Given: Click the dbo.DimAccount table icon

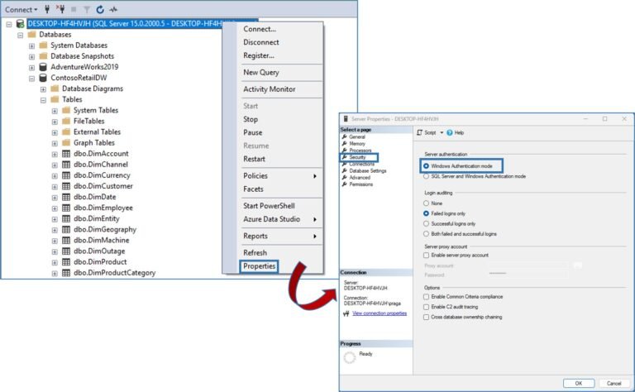Looking at the screenshot, I should [66, 154].
